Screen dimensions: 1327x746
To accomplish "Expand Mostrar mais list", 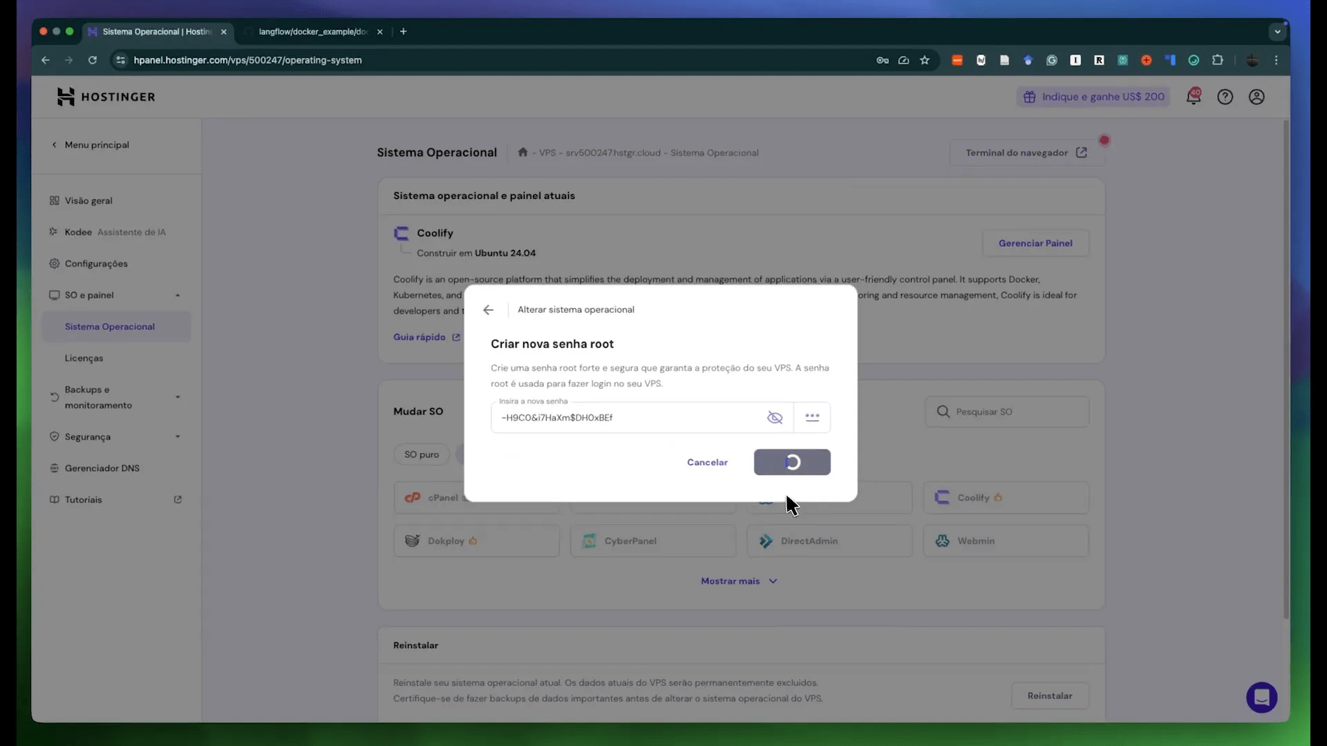I will (739, 581).
